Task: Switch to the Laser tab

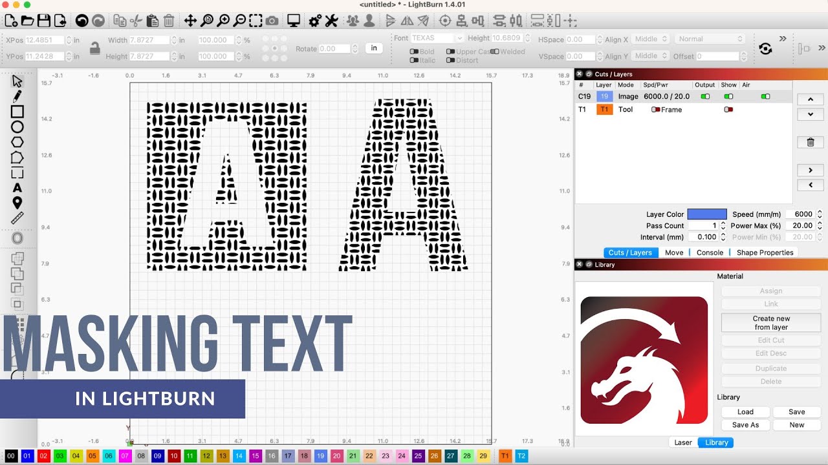Action: coord(683,442)
